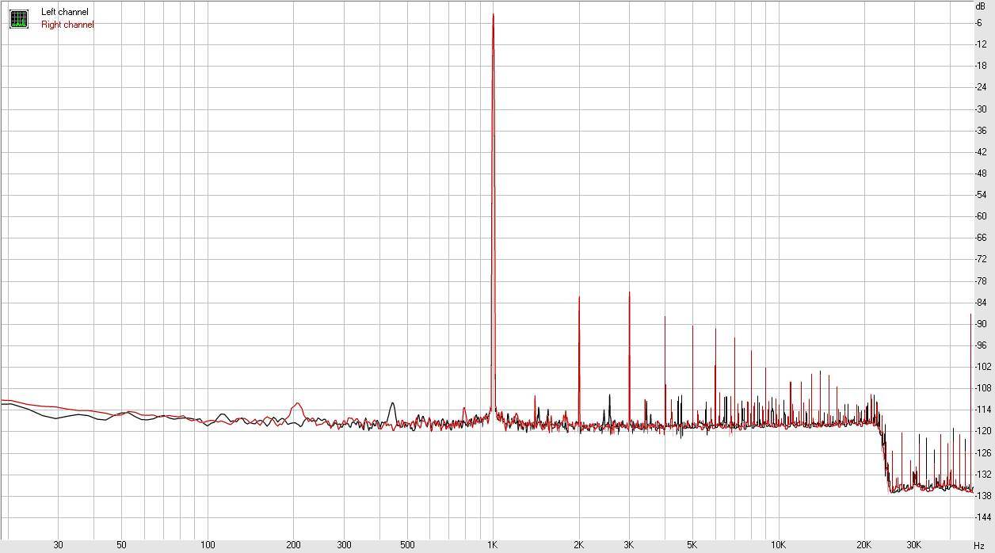Click the -96 dB scale value

click(981, 345)
